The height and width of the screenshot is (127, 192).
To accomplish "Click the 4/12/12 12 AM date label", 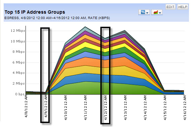I will click(105, 108).
